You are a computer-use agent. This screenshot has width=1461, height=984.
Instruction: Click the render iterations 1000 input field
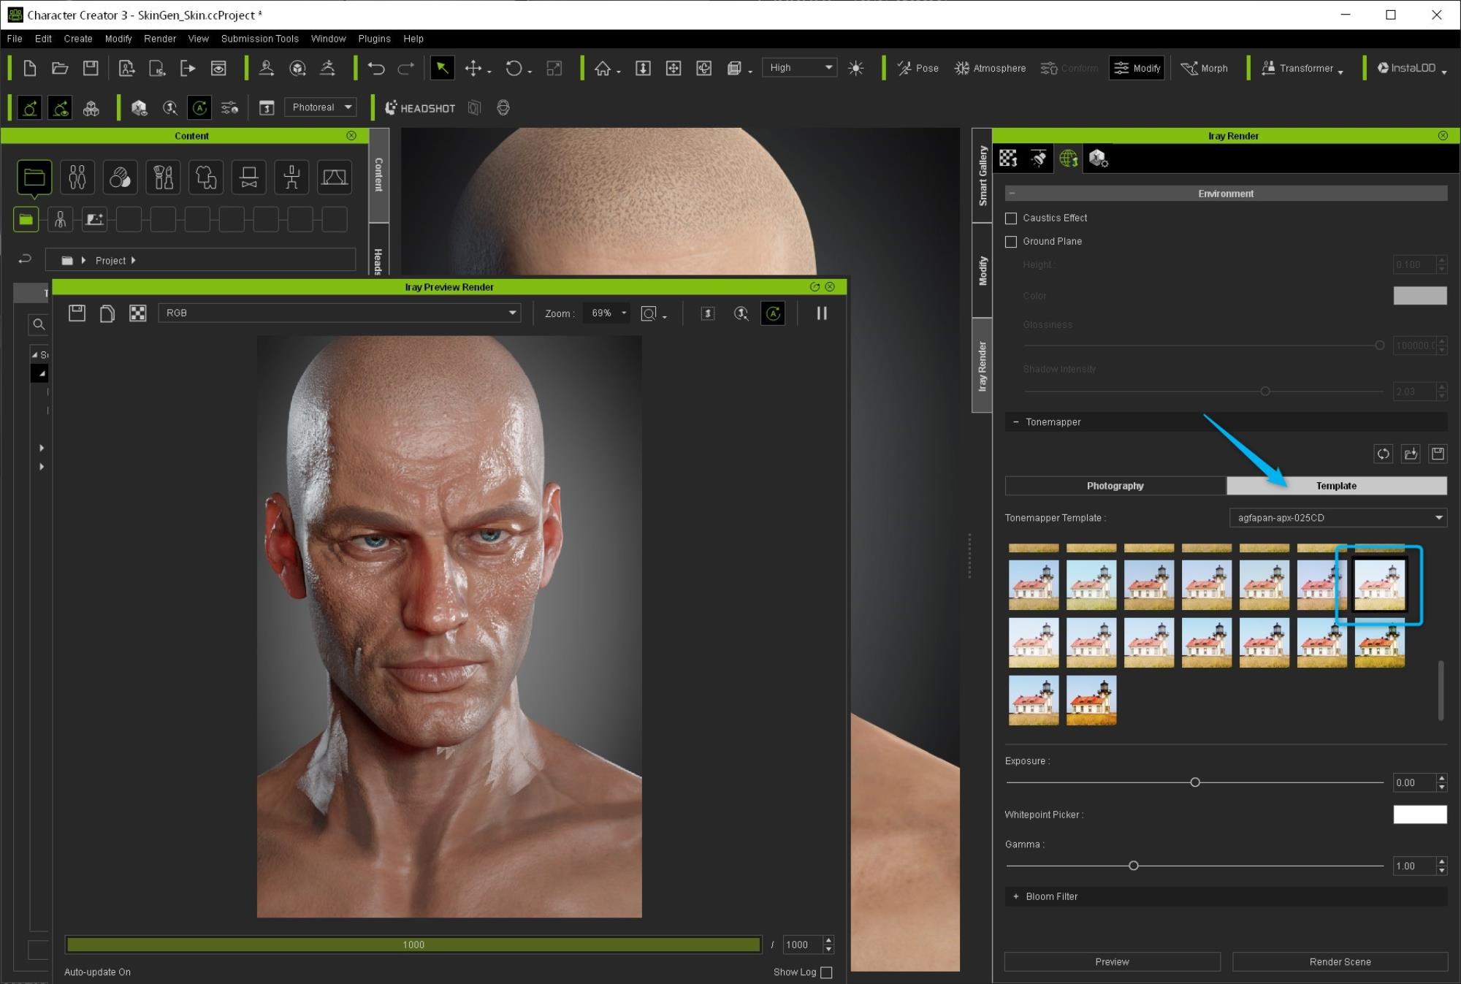(802, 945)
